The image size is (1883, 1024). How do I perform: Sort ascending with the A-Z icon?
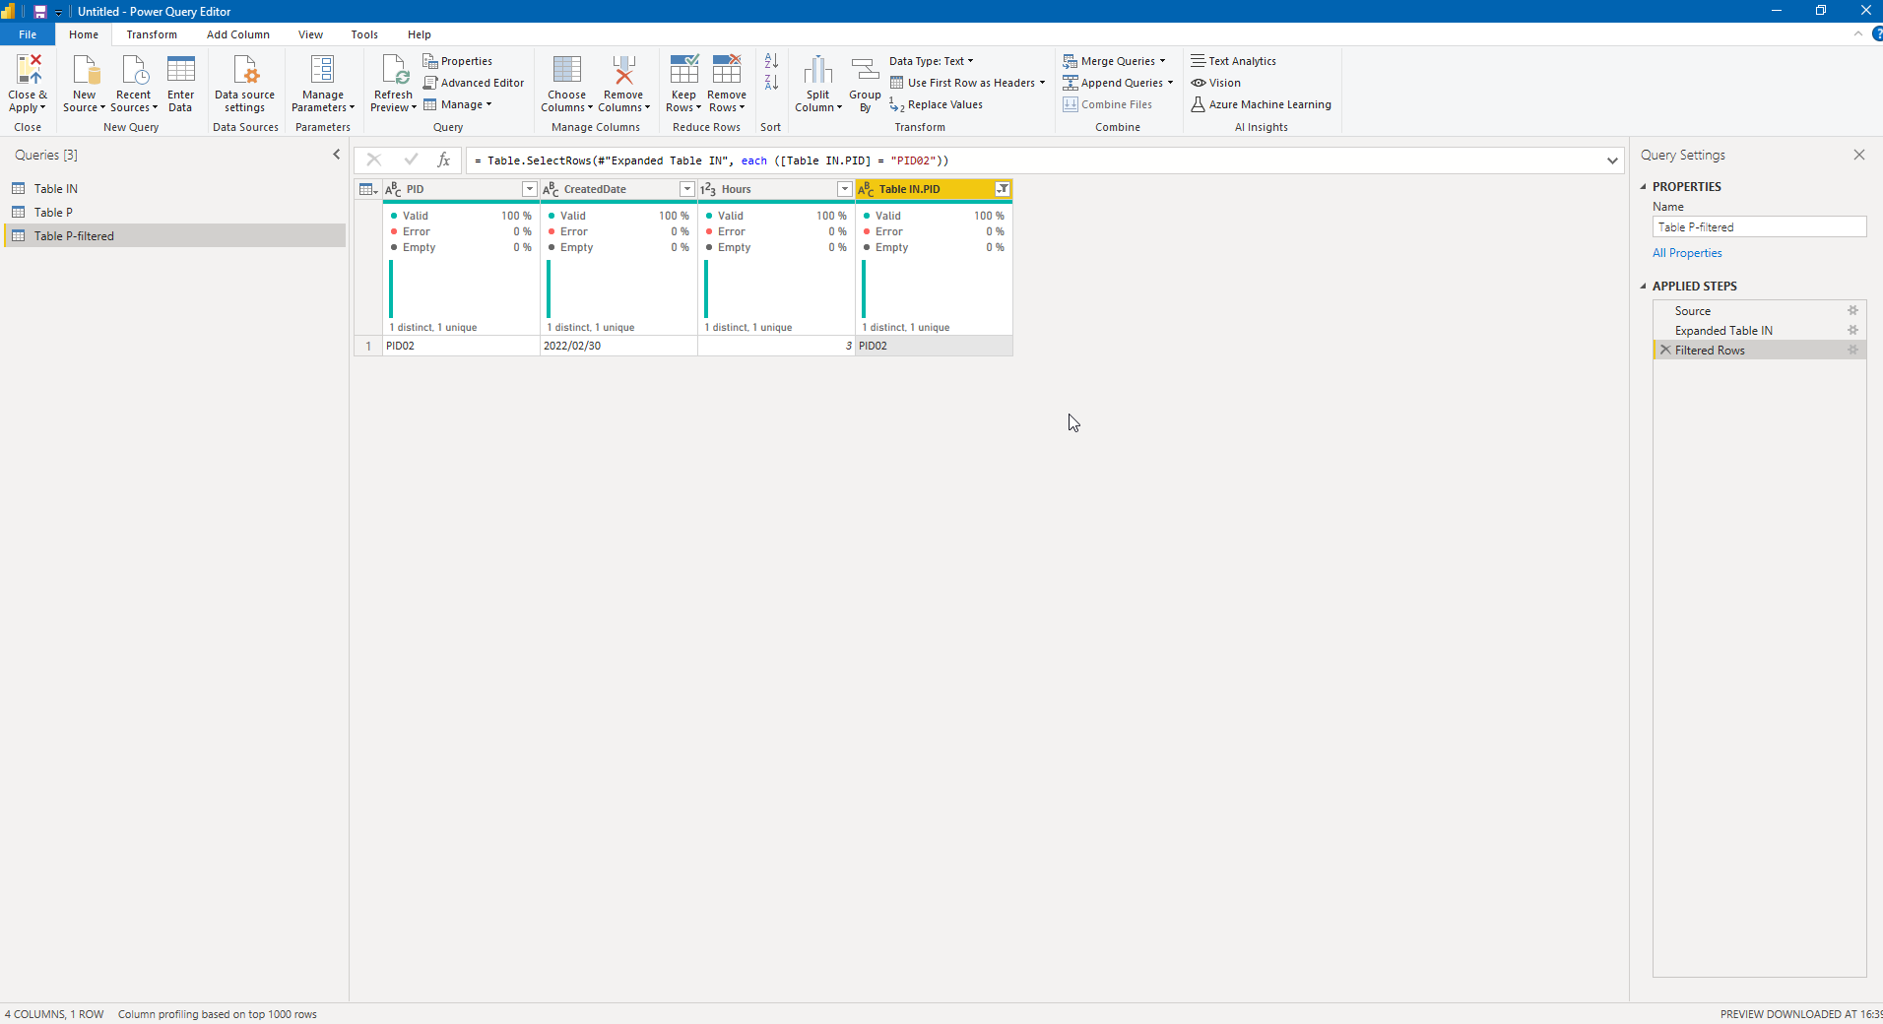click(771, 61)
